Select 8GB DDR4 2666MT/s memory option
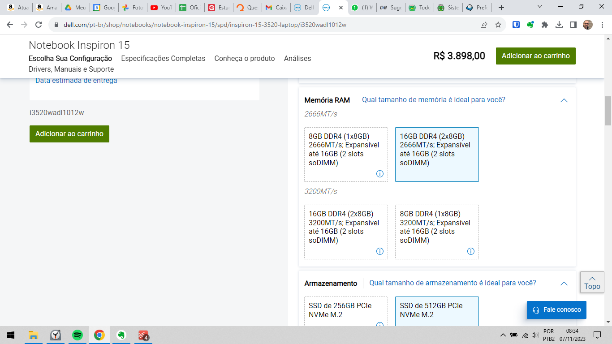This screenshot has height=344, width=612. click(x=346, y=155)
